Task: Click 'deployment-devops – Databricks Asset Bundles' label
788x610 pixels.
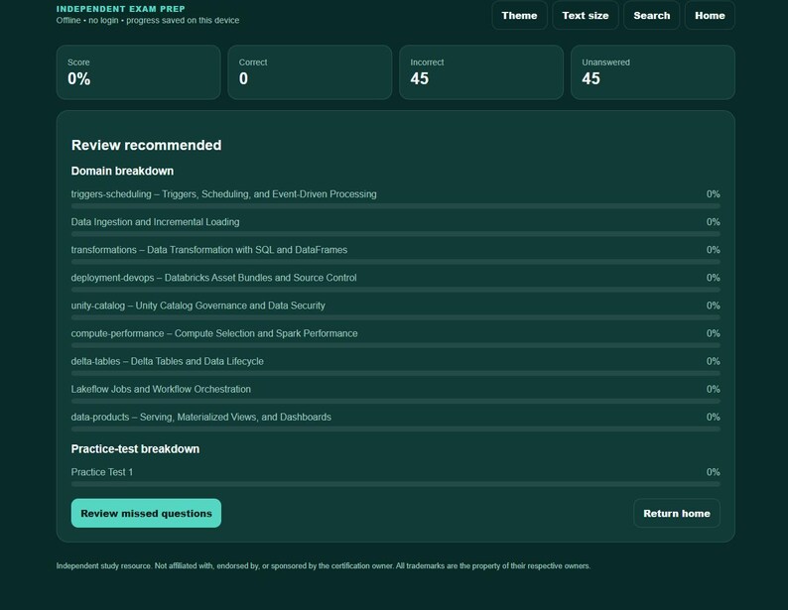Action: point(213,278)
